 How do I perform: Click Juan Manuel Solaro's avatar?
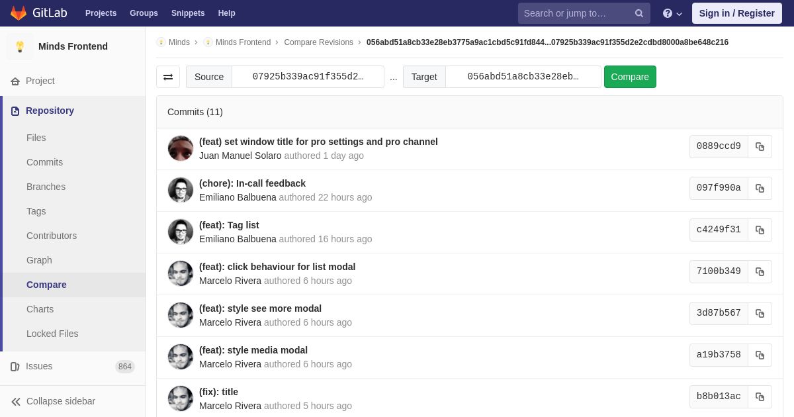tap(181, 148)
